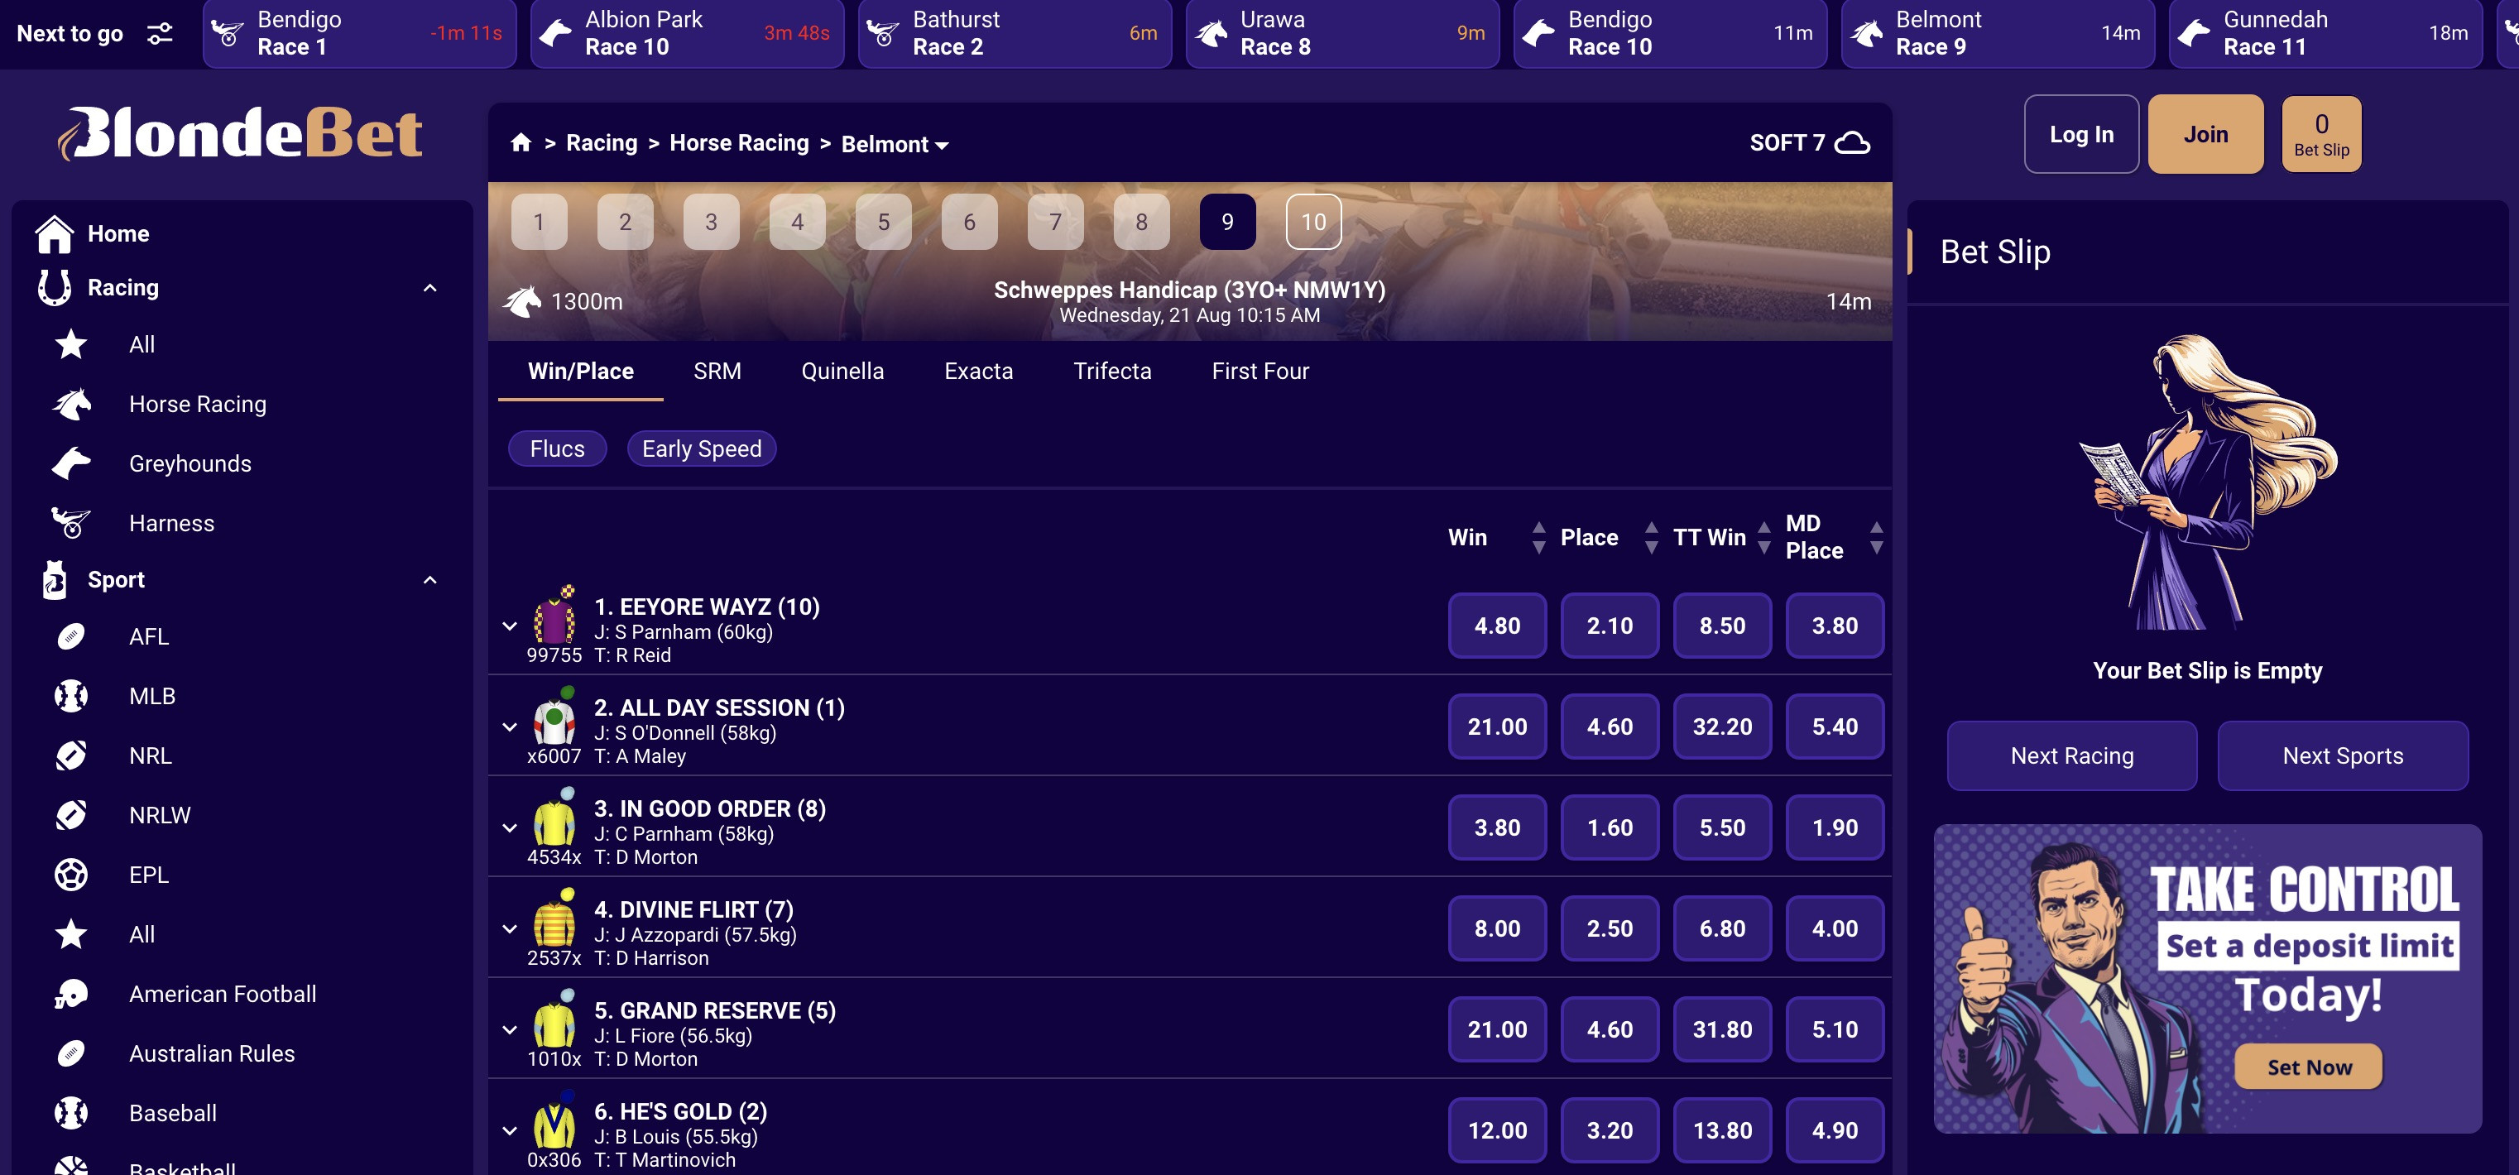This screenshot has width=2519, height=1175.
Task: Click the home icon in the breadcrumb
Action: point(521,142)
